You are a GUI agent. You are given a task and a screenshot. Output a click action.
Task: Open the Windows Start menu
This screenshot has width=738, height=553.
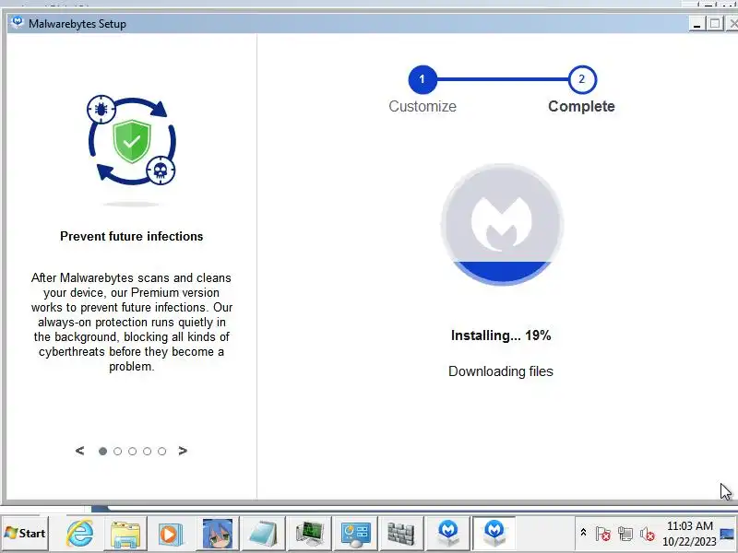pyautogui.click(x=25, y=534)
